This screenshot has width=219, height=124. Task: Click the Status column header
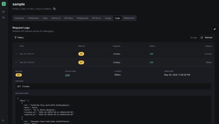[x=152, y=46]
